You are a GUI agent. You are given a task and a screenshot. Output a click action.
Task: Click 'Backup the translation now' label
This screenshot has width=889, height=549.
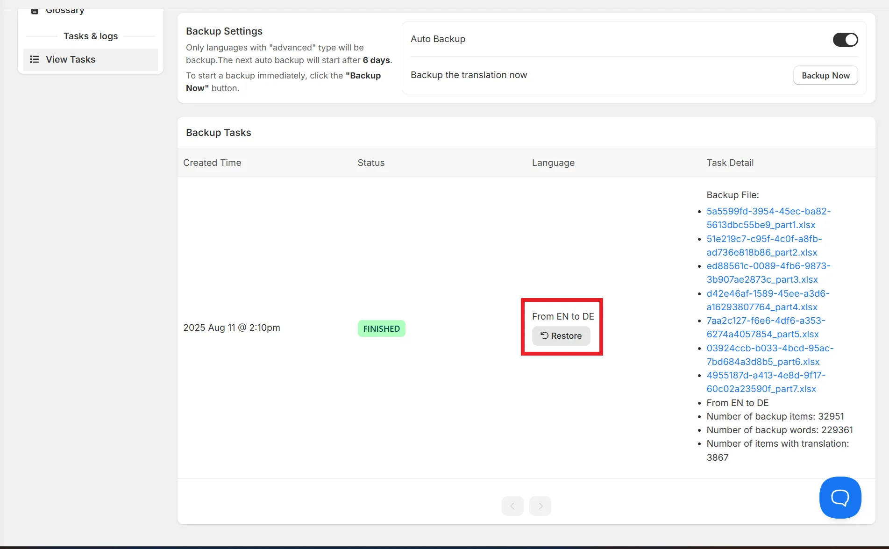pyautogui.click(x=469, y=75)
